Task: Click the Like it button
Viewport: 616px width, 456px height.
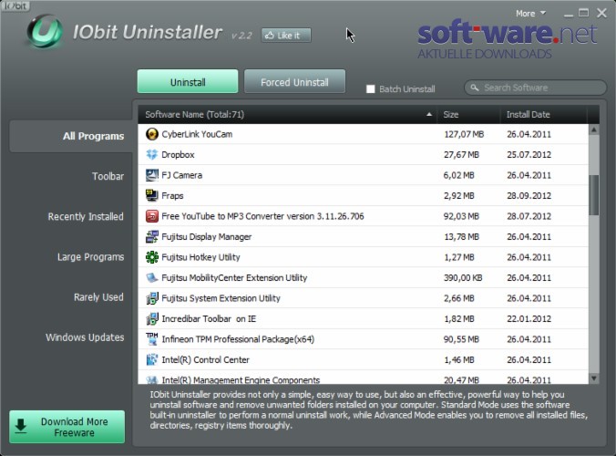Action: point(286,36)
